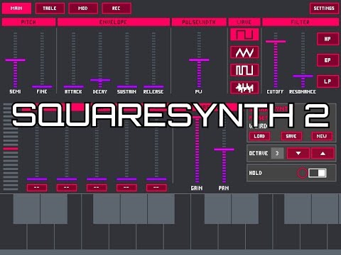Click the Pan slider handle

point(224,149)
